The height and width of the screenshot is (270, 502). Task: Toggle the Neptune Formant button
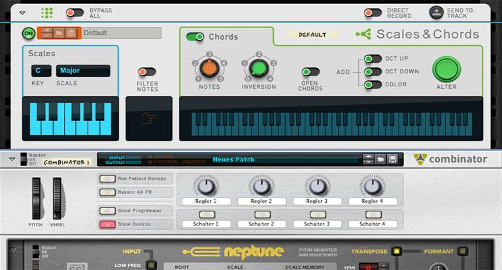tap(463, 251)
